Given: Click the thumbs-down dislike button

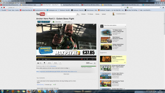Looking at the screenshot, I should tap(44, 63).
